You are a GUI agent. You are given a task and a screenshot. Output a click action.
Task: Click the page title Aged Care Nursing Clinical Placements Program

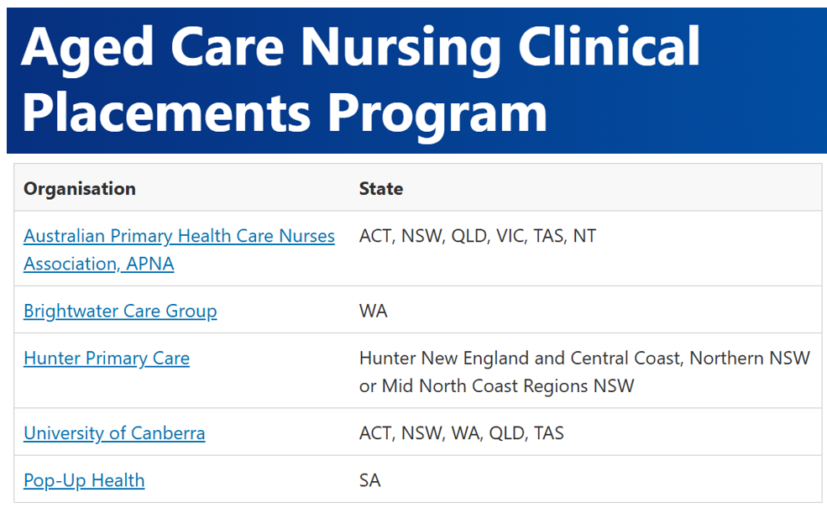(361, 80)
